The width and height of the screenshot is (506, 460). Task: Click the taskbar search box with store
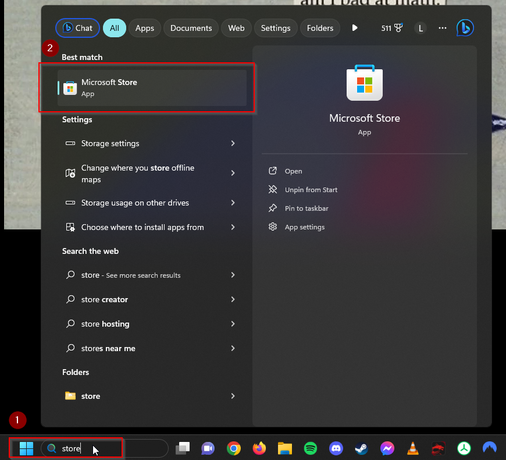point(105,448)
